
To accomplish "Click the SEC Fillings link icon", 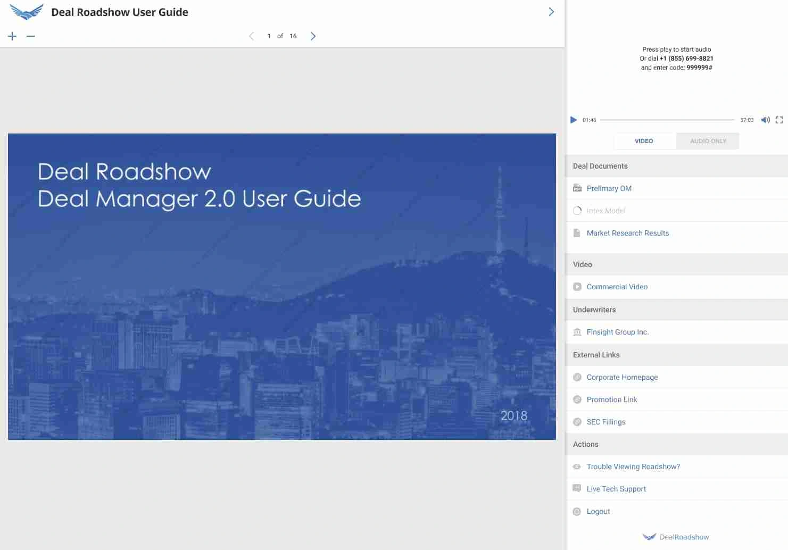I will tap(577, 422).
